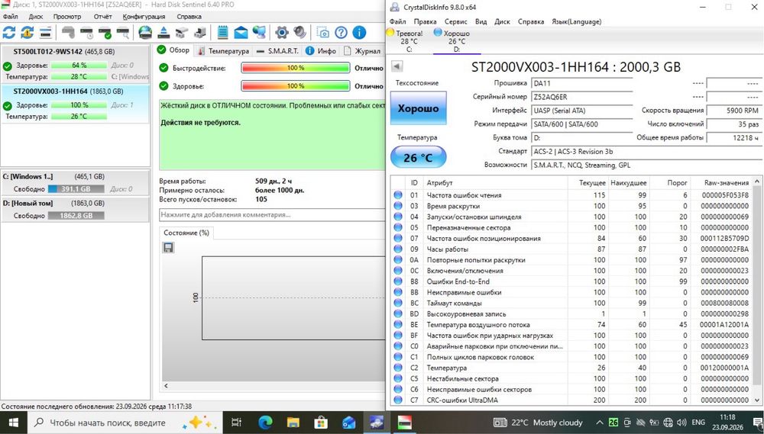Click the volume speaker tray icon
Viewport: 764px width, 434px height.
tap(681, 423)
